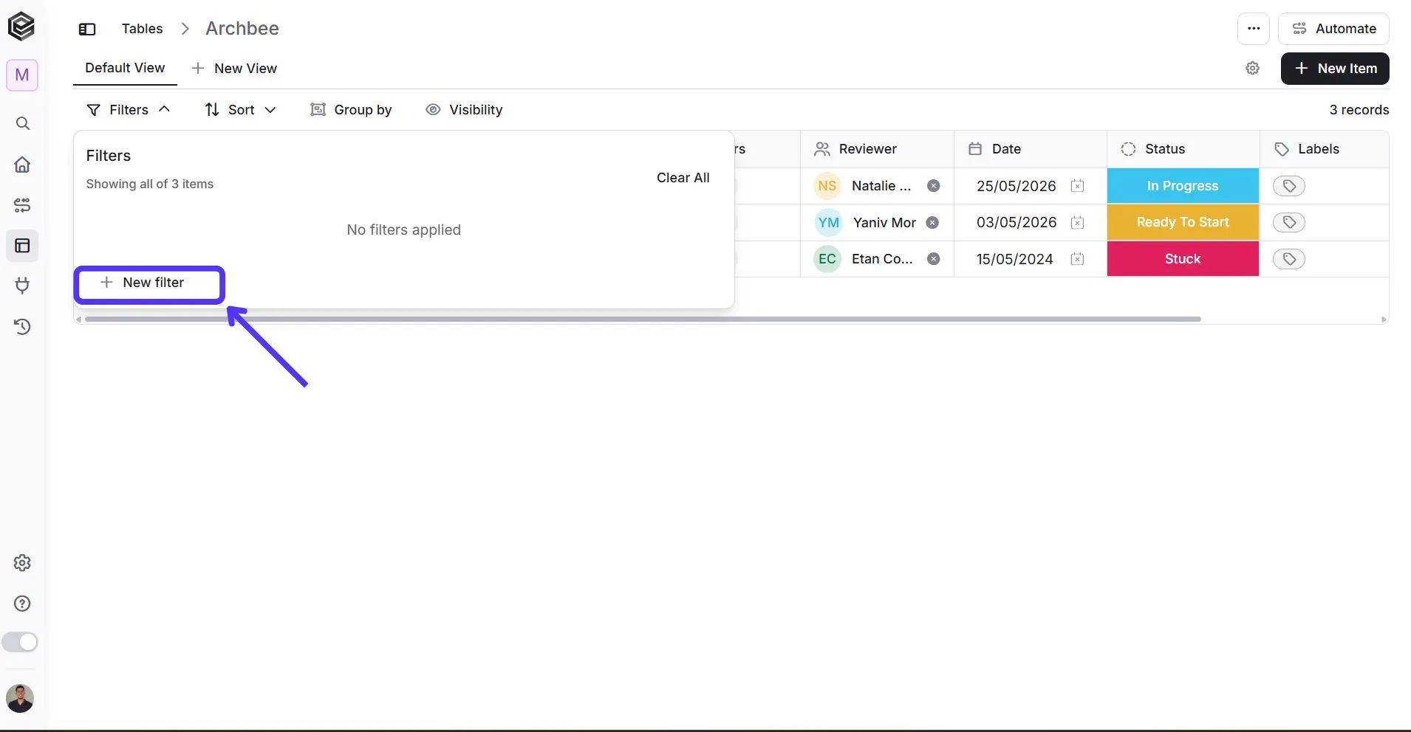The width and height of the screenshot is (1411, 732).
Task: Open the Ready To Start status cell
Action: [1183, 222]
